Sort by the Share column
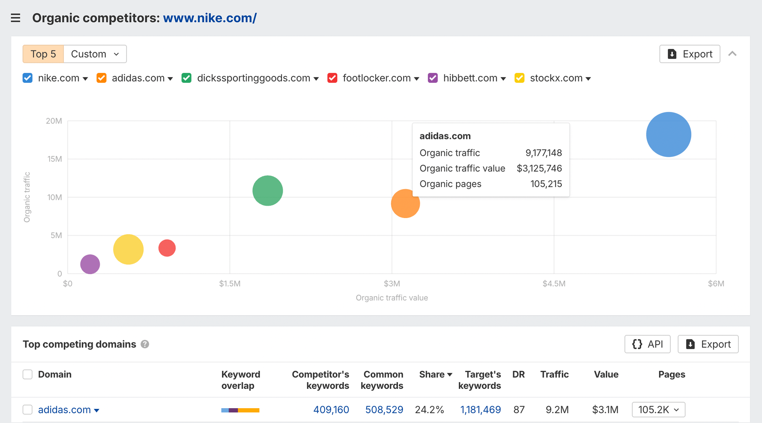Viewport: 762px width, 423px height. tap(435, 374)
